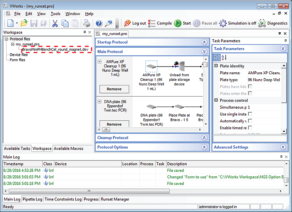Click the Log out icon
Image resolution: width=292 pixels, height=212 pixels.
pos(127,23)
